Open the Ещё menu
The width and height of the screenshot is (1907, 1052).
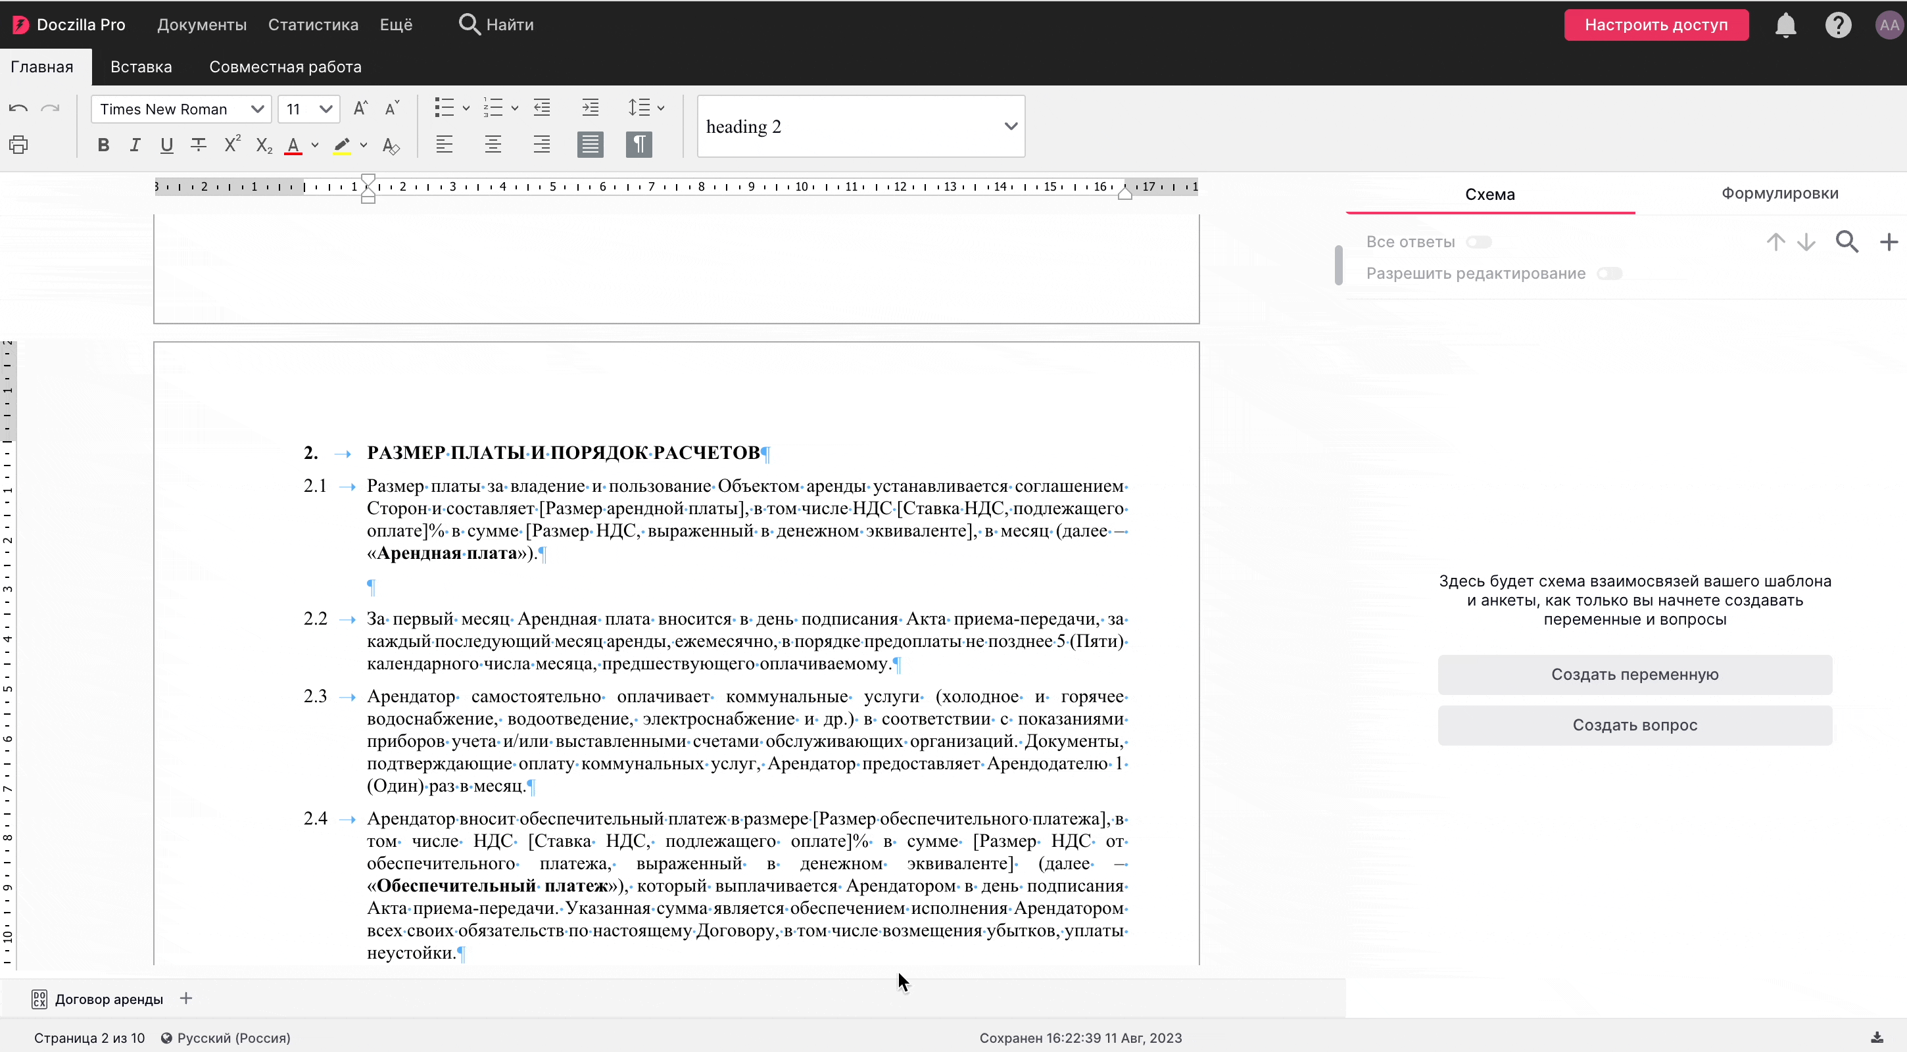(x=396, y=24)
